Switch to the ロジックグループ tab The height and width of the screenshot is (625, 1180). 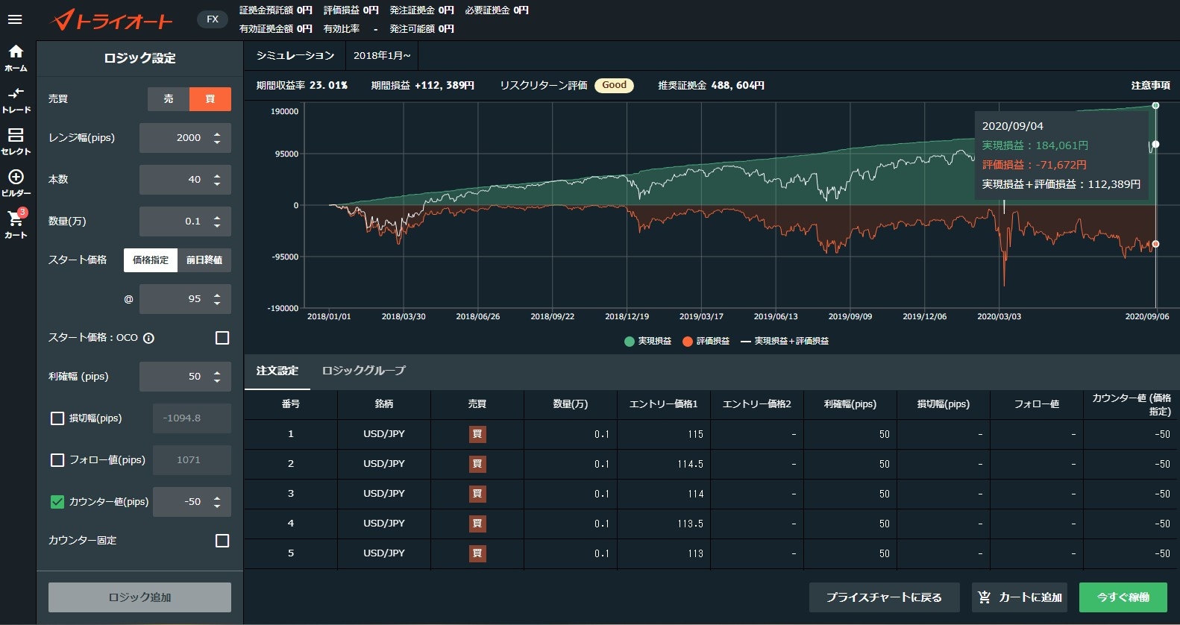point(364,371)
